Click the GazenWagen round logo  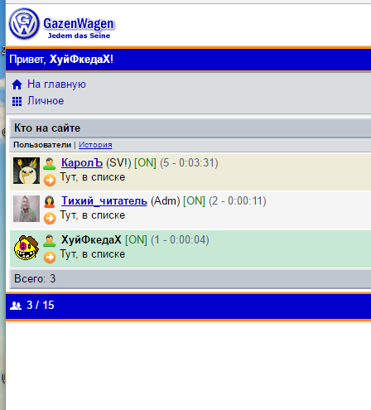coord(24,24)
